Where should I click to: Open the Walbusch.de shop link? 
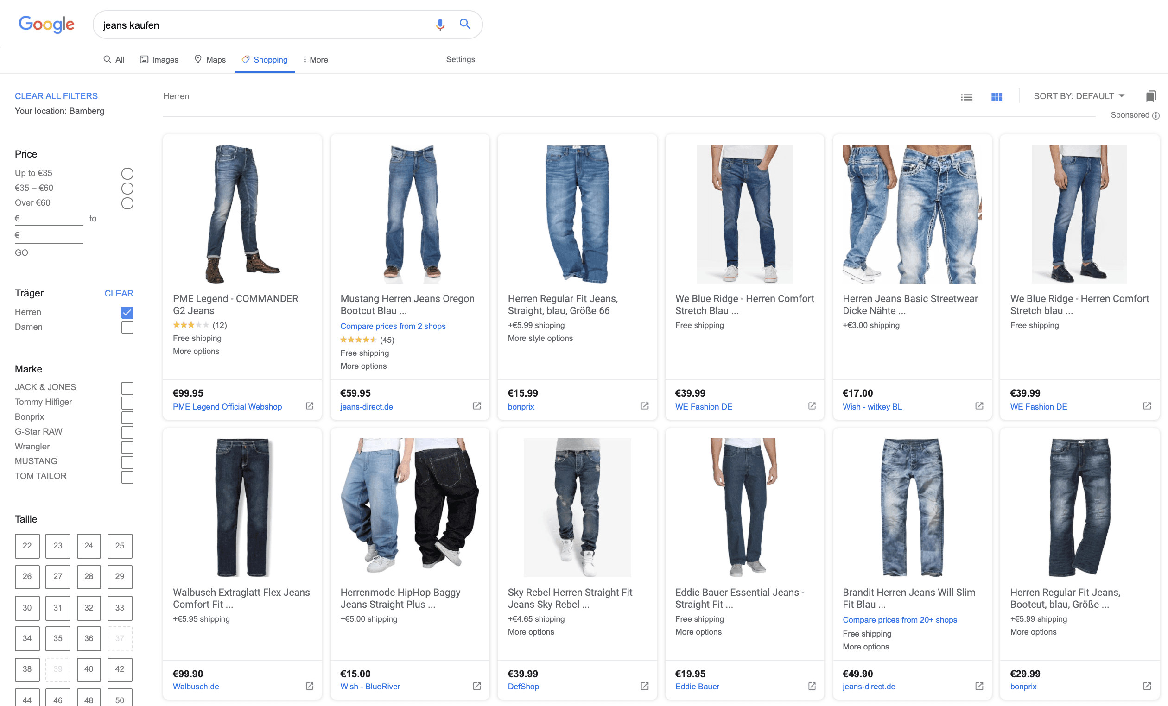tap(196, 687)
